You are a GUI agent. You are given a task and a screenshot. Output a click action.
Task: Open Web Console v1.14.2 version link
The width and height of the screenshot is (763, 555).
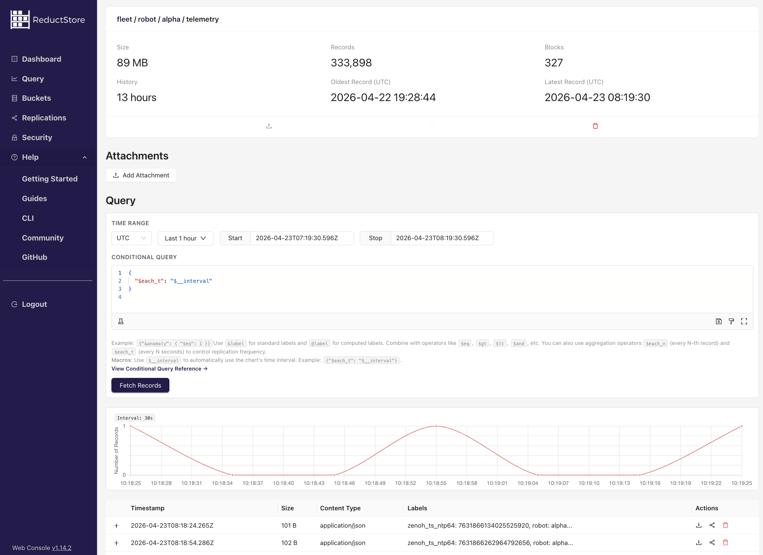(x=62, y=548)
